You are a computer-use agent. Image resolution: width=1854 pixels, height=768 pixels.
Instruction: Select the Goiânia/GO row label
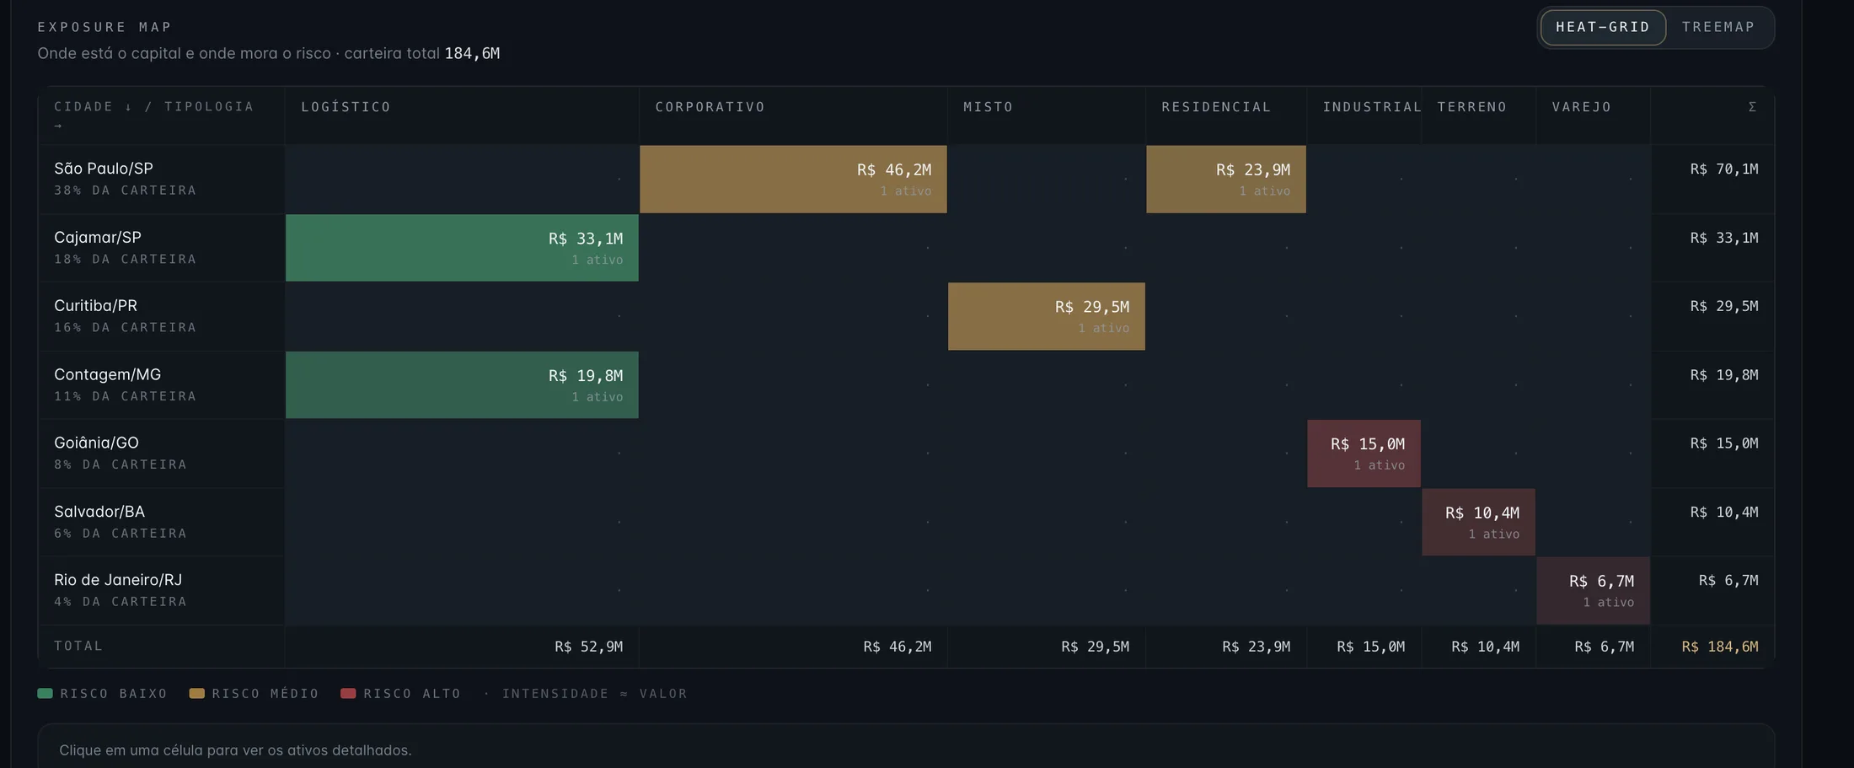coord(161,454)
